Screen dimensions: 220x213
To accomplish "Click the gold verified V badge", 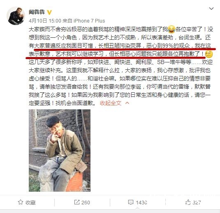I will tap(49, 12).
